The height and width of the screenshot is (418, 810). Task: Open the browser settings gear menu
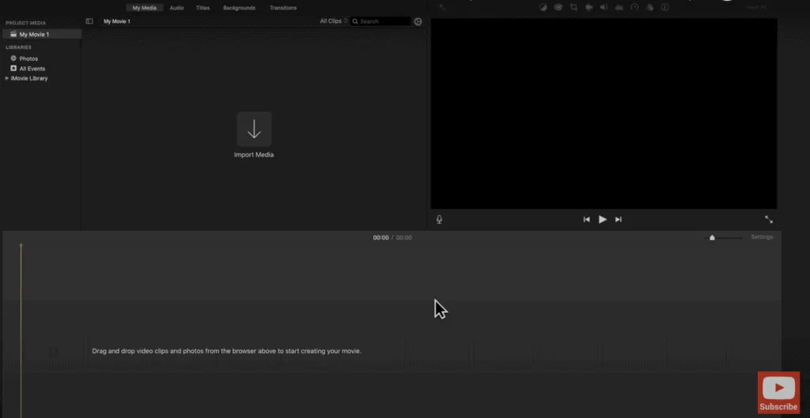point(418,21)
